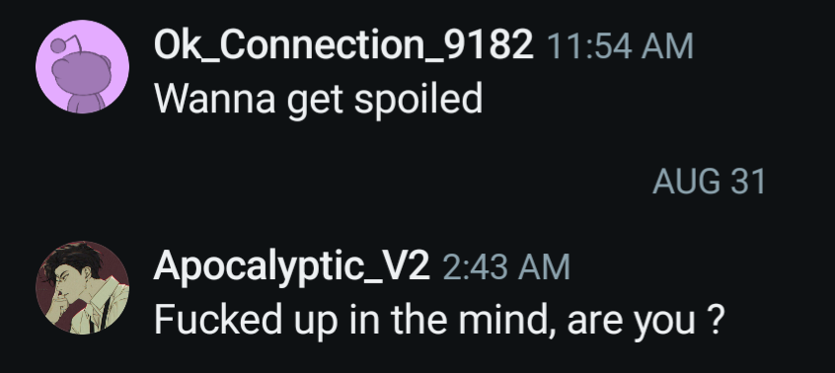Click the Snoo antenna in the purple avatar
This screenshot has width=835, height=373.
[x=66, y=44]
